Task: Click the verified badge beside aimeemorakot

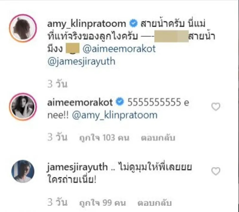Action: [x=120, y=102]
